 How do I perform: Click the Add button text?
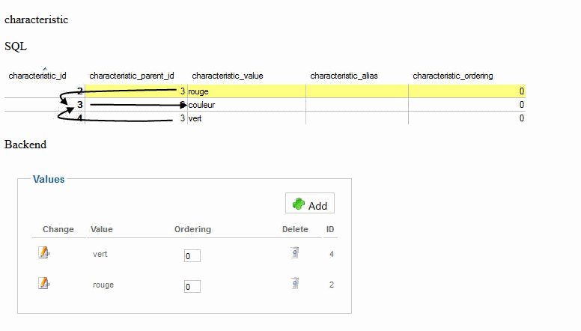(x=317, y=206)
